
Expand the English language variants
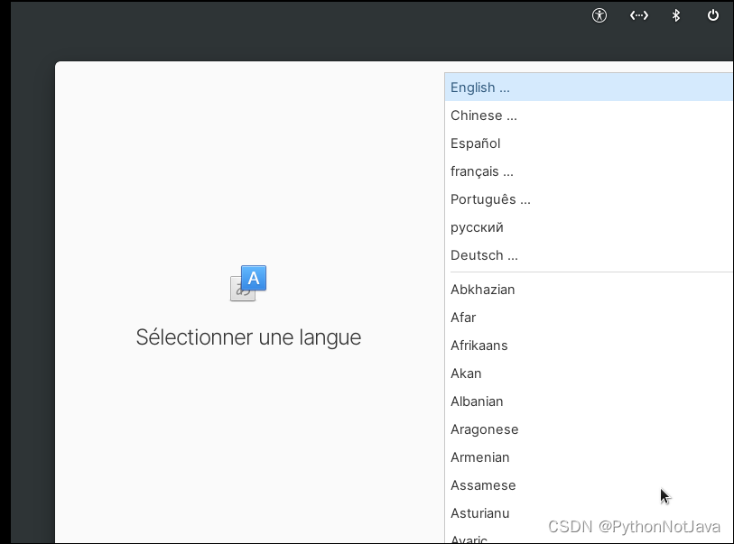click(589, 88)
